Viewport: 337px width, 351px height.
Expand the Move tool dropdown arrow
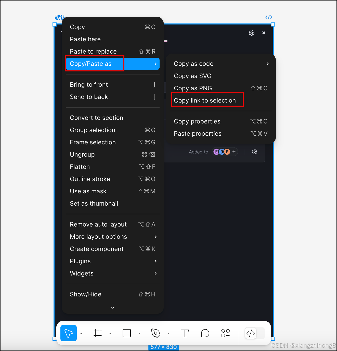[x=81, y=333]
